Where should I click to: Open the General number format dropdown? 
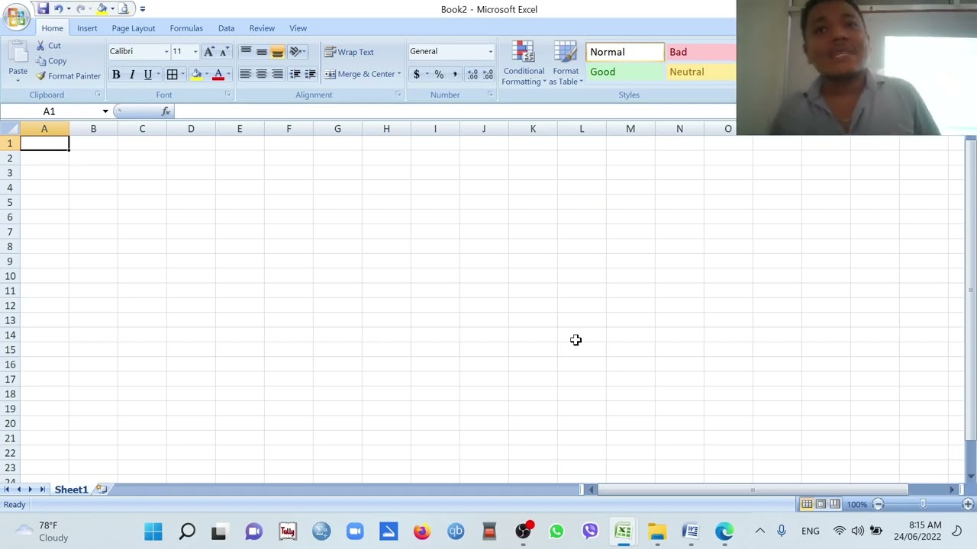coord(490,51)
